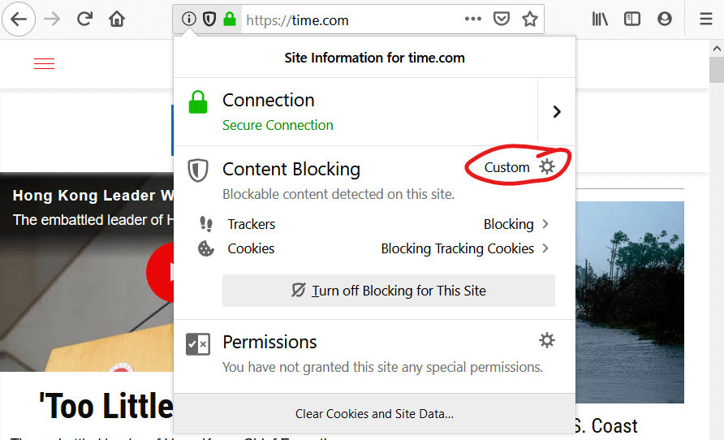Open Content Blocking settings gear
Viewport: 724px width, 440px height.
click(548, 167)
